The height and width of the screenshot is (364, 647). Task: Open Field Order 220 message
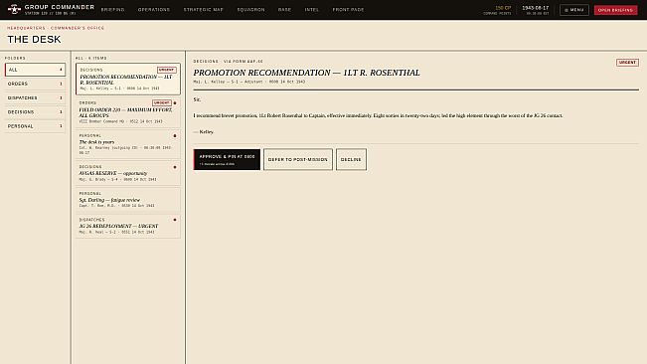click(128, 112)
